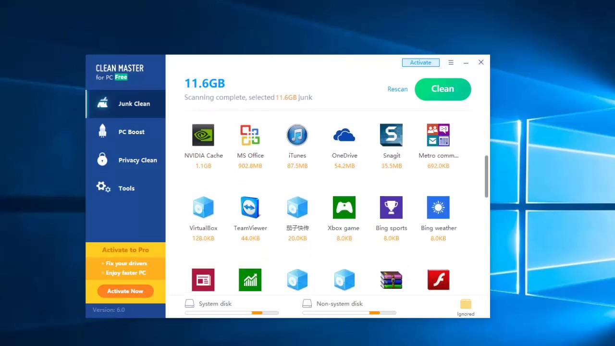Click the System disk drive icon
The width and height of the screenshot is (615, 346).
click(190, 304)
